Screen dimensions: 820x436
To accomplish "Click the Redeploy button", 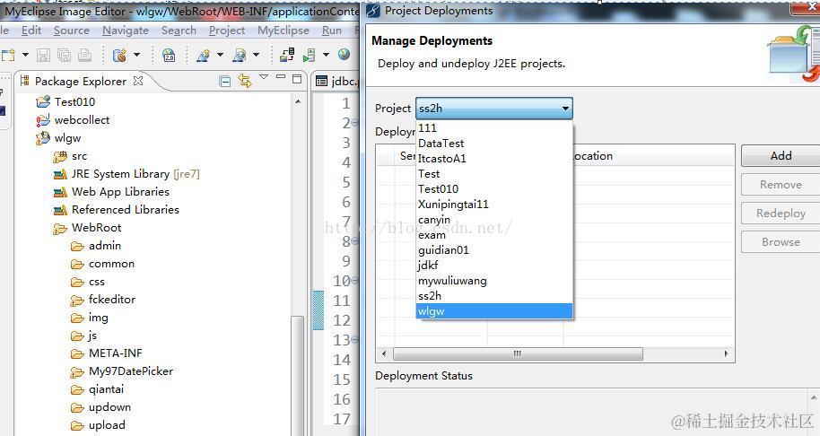I will (x=781, y=214).
